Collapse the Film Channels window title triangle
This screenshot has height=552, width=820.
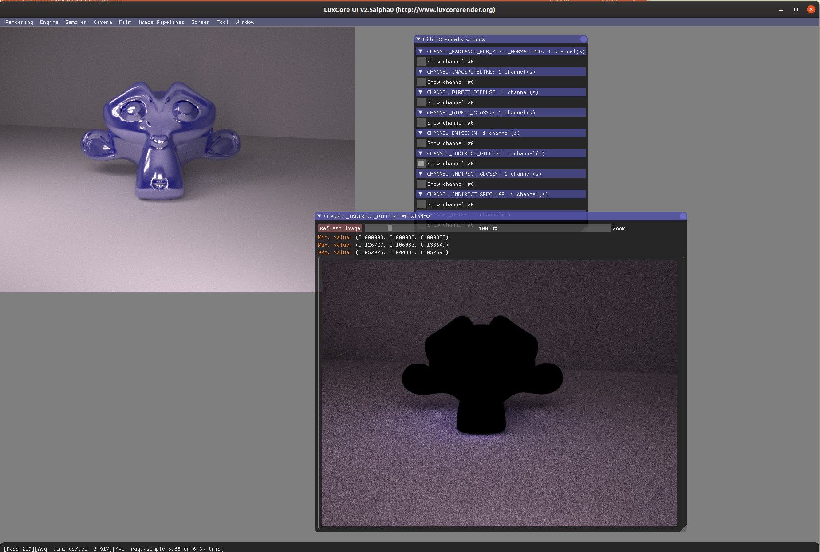pos(418,39)
